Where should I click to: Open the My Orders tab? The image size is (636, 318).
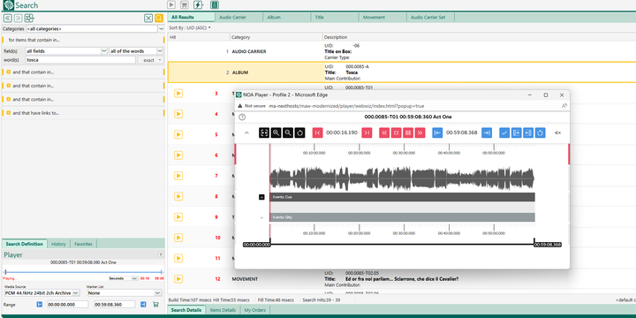pyautogui.click(x=254, y=310)
